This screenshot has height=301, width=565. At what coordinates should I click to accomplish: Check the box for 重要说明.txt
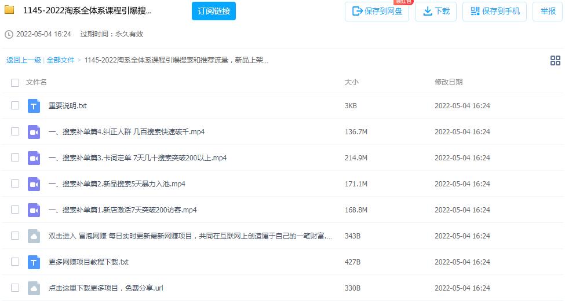pos(15,105)
